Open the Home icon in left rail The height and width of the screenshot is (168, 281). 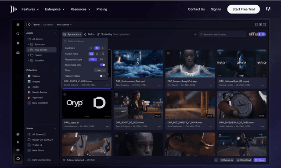point(18,25)
